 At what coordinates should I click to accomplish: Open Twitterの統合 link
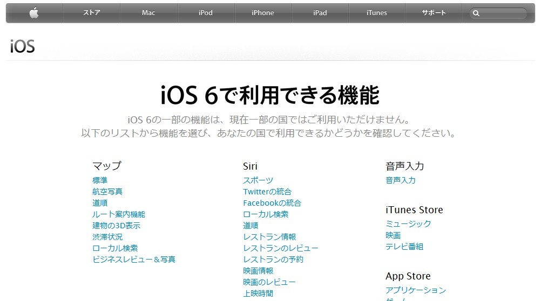tap(267, 192)
